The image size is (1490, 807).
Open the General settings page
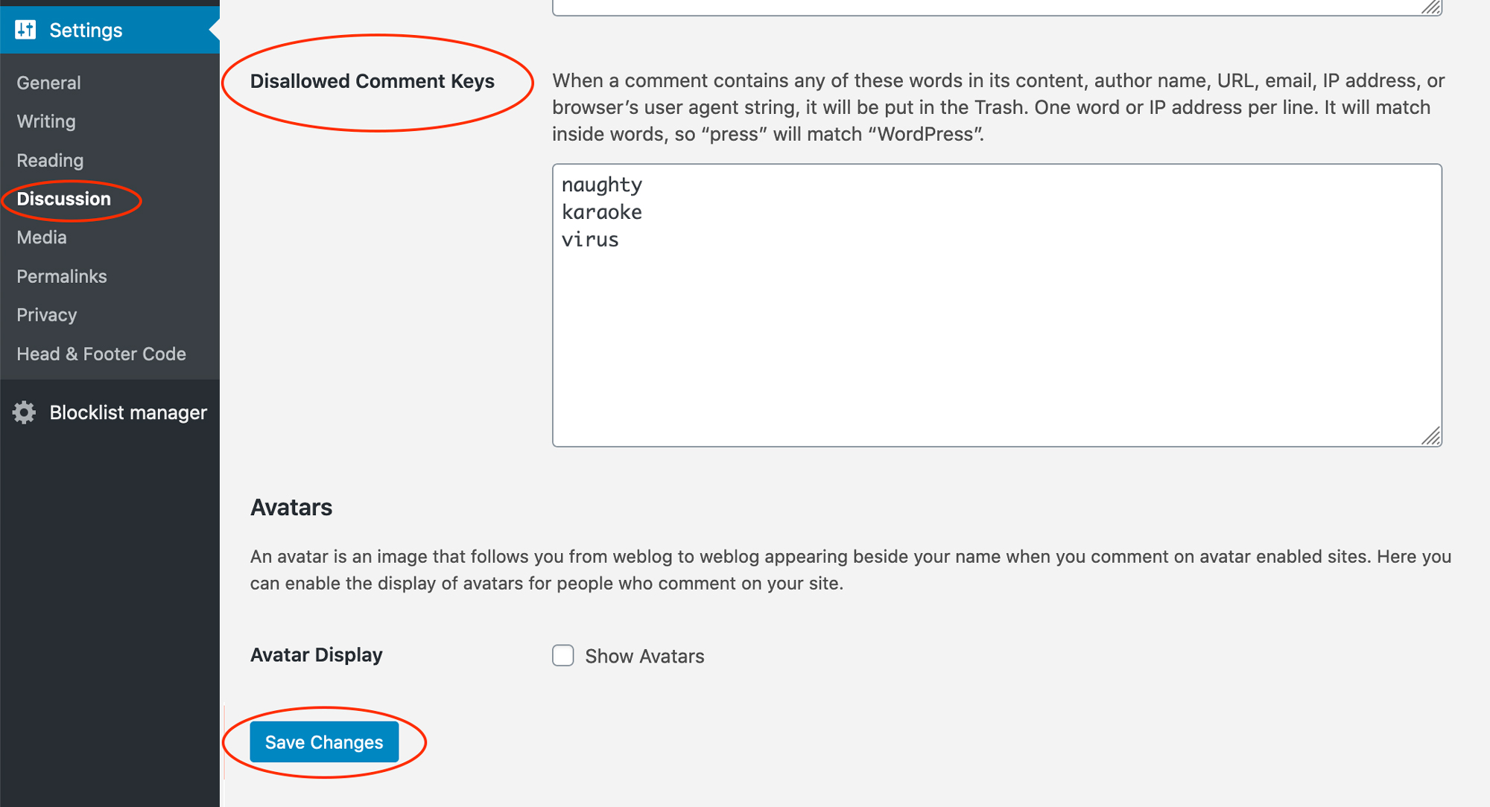(x=48, y=83)
